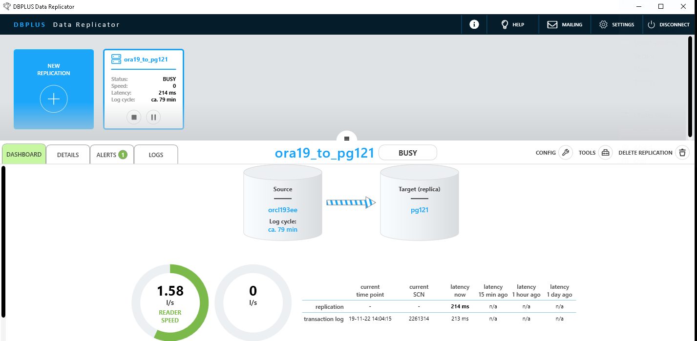Collapse the replication panel with hamburger handle
This screenshot has height=341, width=697.
pos(347,139)
